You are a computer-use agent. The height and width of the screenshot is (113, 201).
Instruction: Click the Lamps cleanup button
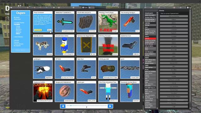174,53
